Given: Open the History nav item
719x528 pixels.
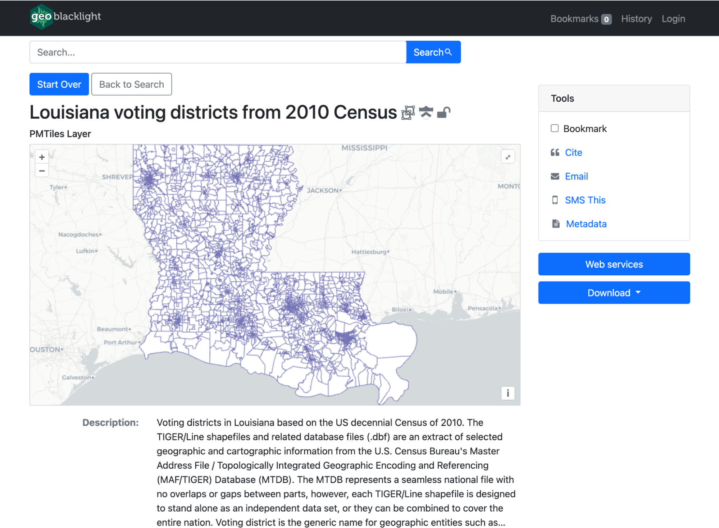Looking at the screenshot, I should point(636,19).
